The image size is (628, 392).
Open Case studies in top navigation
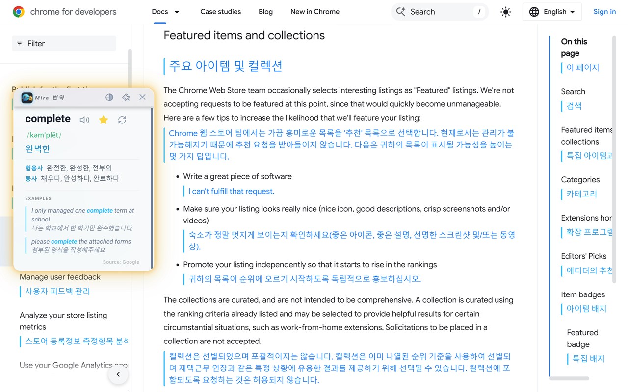221,12
